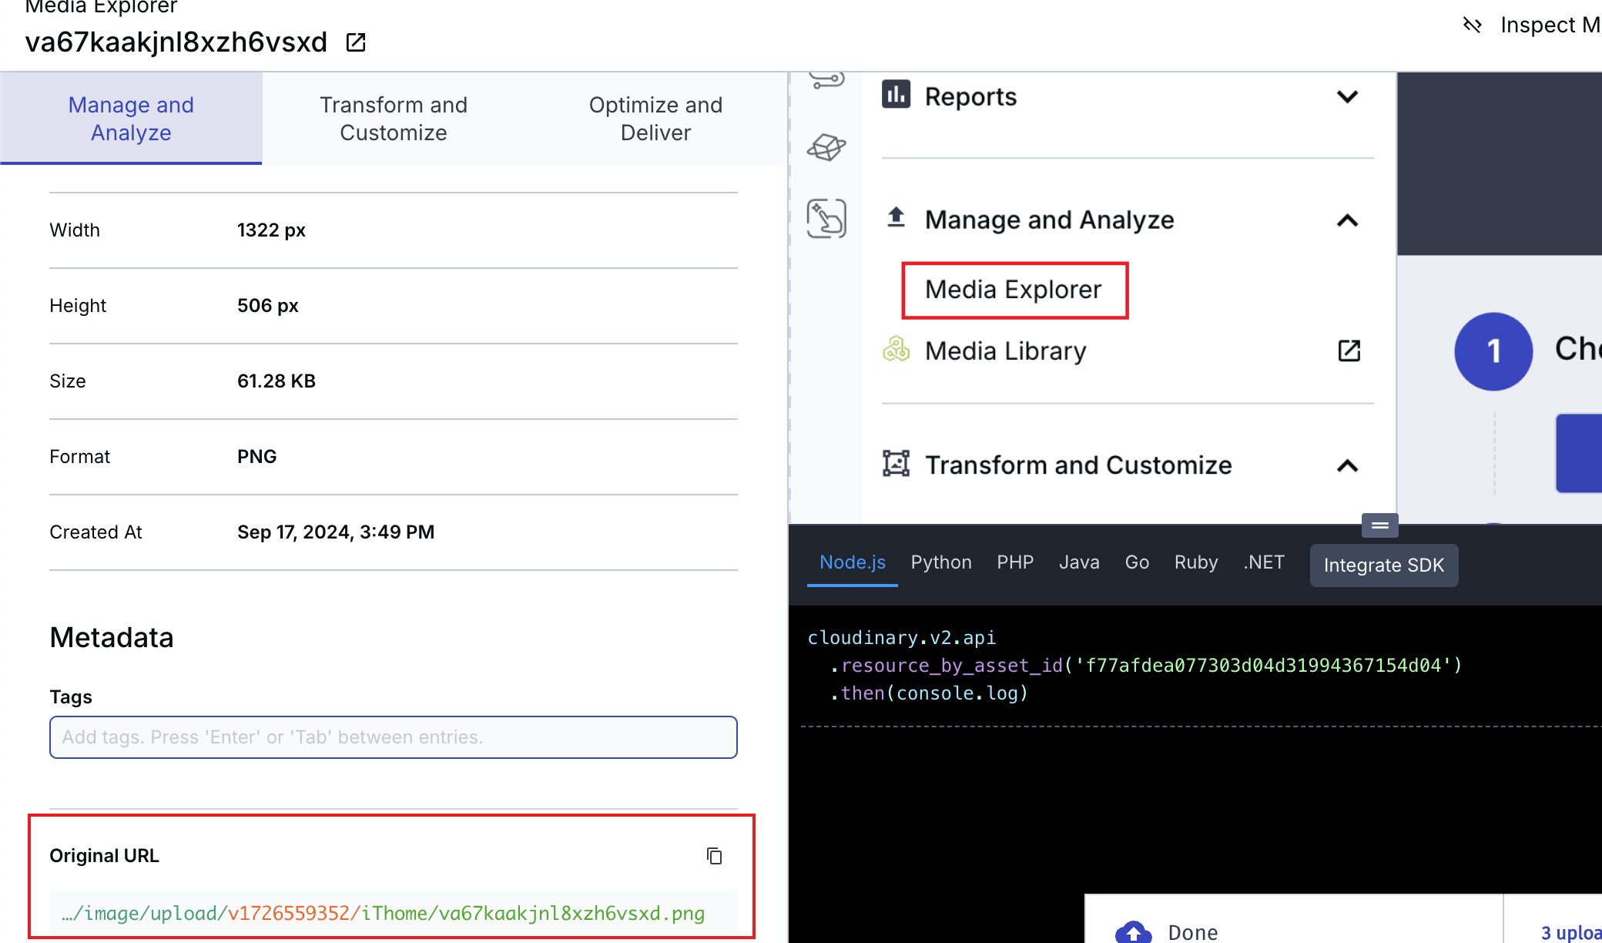Copy the Original URL with the copy icon
The image size is (1602, 943).
714,856
